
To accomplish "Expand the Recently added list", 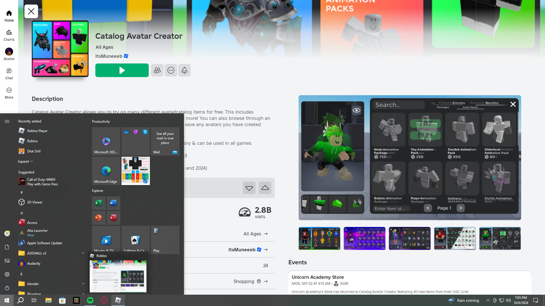I will pos(25,161).
